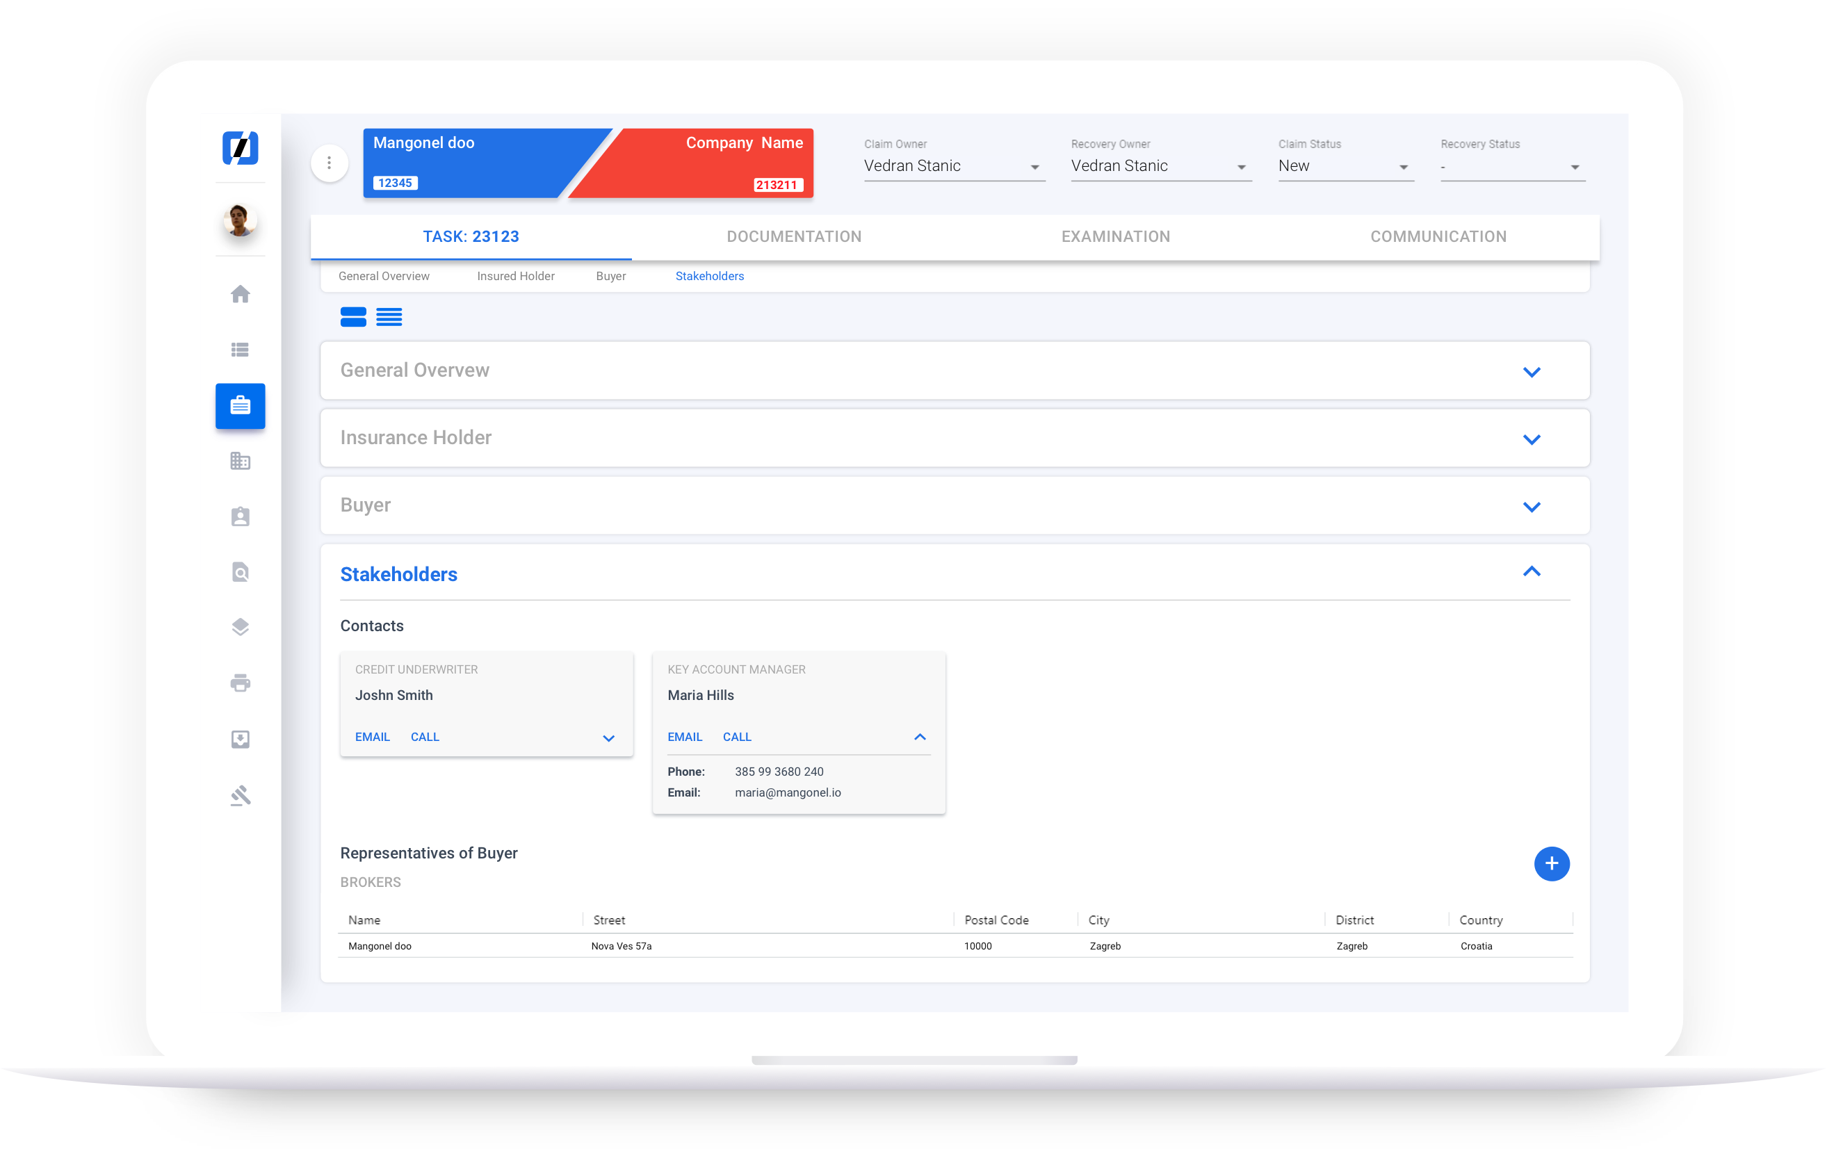Image resolution: width=1827 pixels, height=1149 pixels.
Task: Collapse Maria Hills contact details
Action: [920, 738]
